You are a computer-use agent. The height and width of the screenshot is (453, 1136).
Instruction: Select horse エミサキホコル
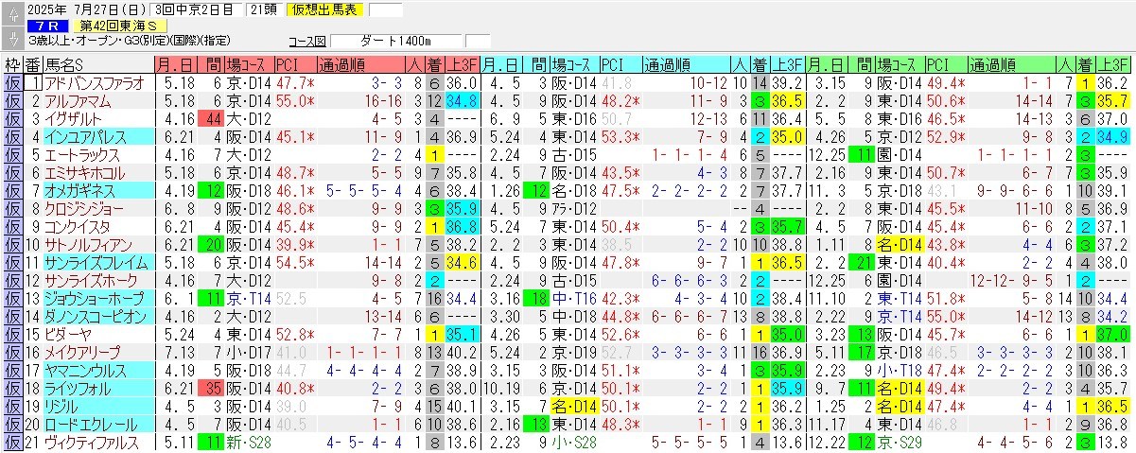tap(97, 173)
